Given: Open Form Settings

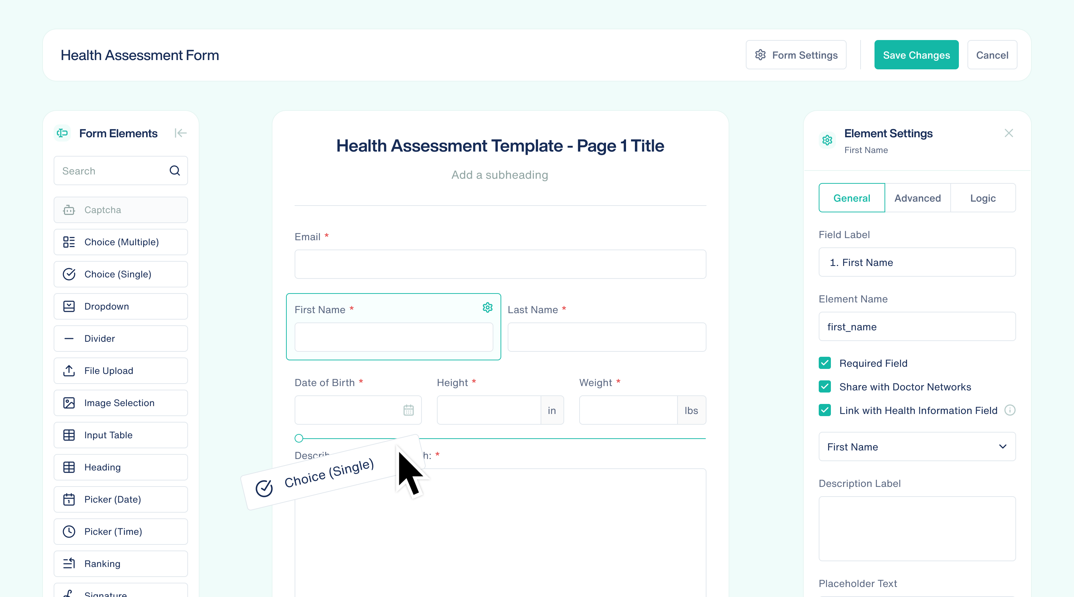Looking at the screenshot, I should pyautogui.click(x=796, y=55).
